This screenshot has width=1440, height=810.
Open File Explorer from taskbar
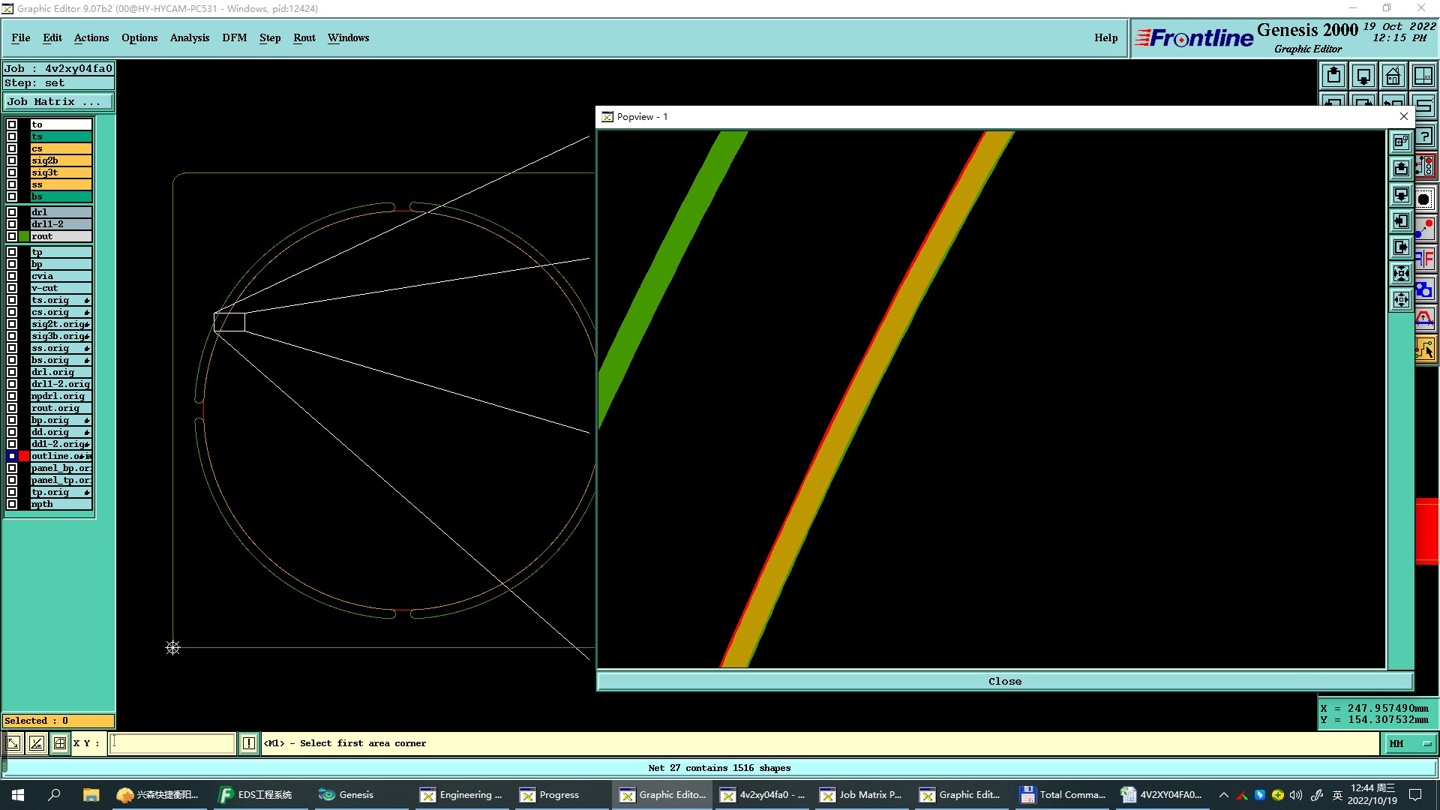[x=91, y=795]
